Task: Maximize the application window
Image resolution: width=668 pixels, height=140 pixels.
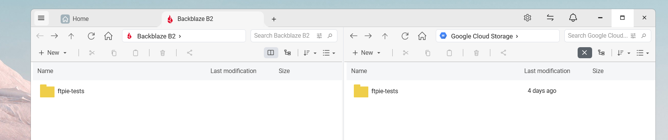Action: [x=622, y=18]
